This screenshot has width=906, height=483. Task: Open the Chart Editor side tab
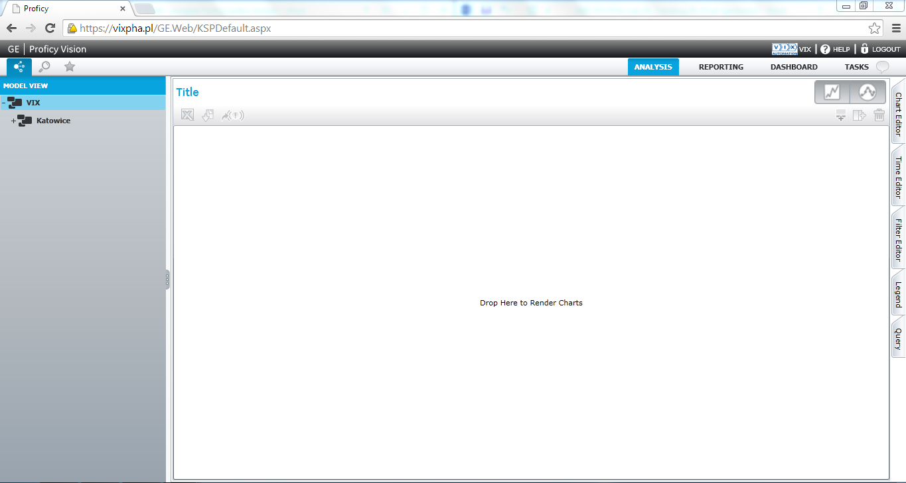(898, 114)
